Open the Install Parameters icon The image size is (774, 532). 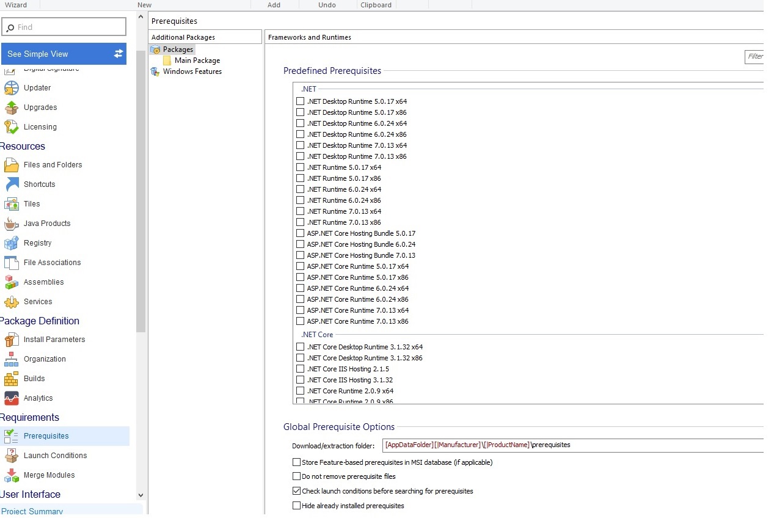pos(12,340)
